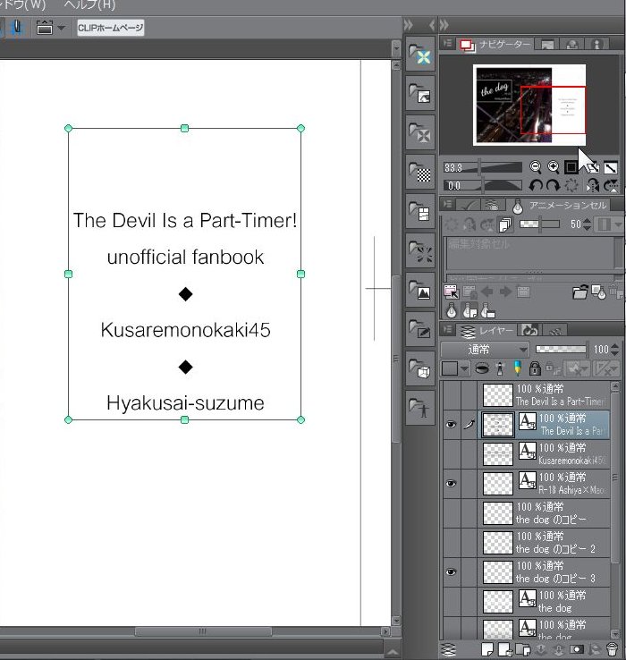Switch to the Sub View tab icon

coord(547,44)
